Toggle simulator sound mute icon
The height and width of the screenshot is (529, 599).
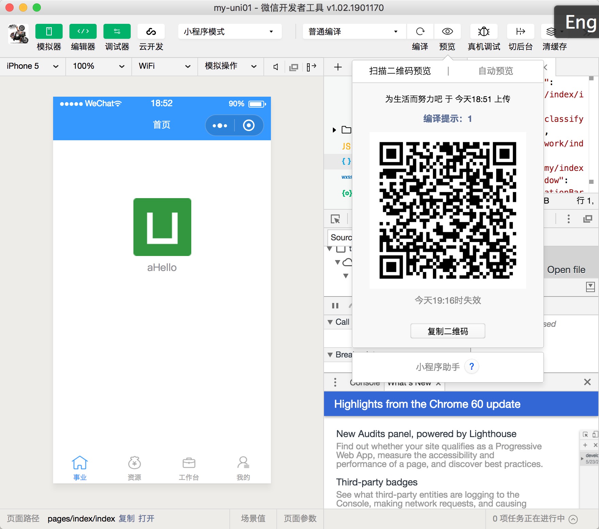pyautogui.click(x=276, y=67)
